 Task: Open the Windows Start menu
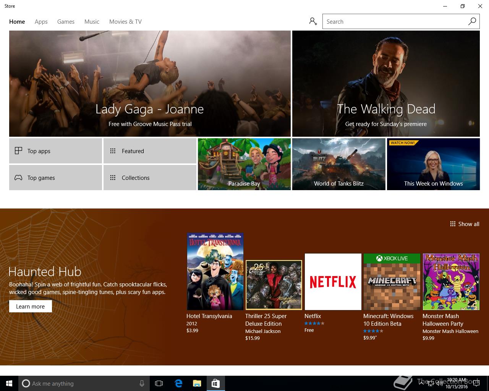tap(9, 383)
